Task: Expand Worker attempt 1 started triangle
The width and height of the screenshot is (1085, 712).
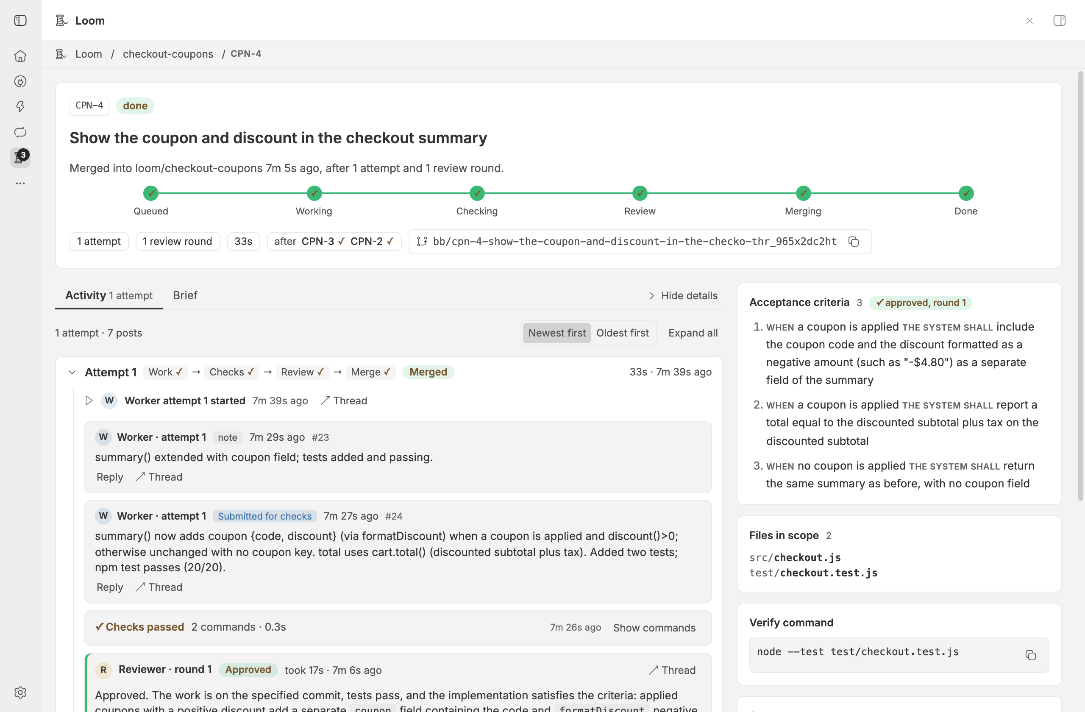Action: pyautogui.click(x=89, y=400)
